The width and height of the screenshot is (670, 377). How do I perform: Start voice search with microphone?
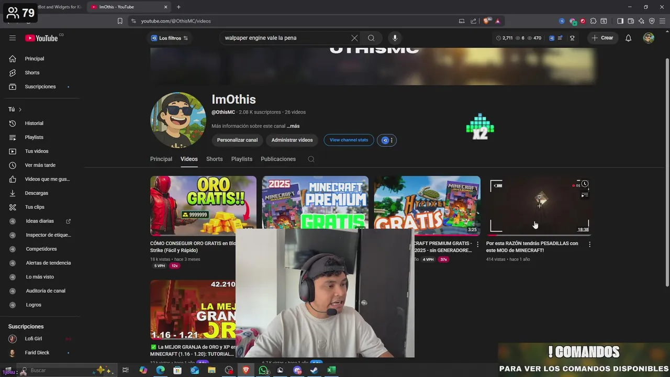[395, 38]
